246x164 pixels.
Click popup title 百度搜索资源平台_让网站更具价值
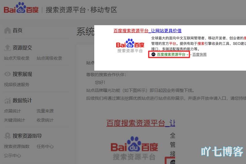[148, 30]
